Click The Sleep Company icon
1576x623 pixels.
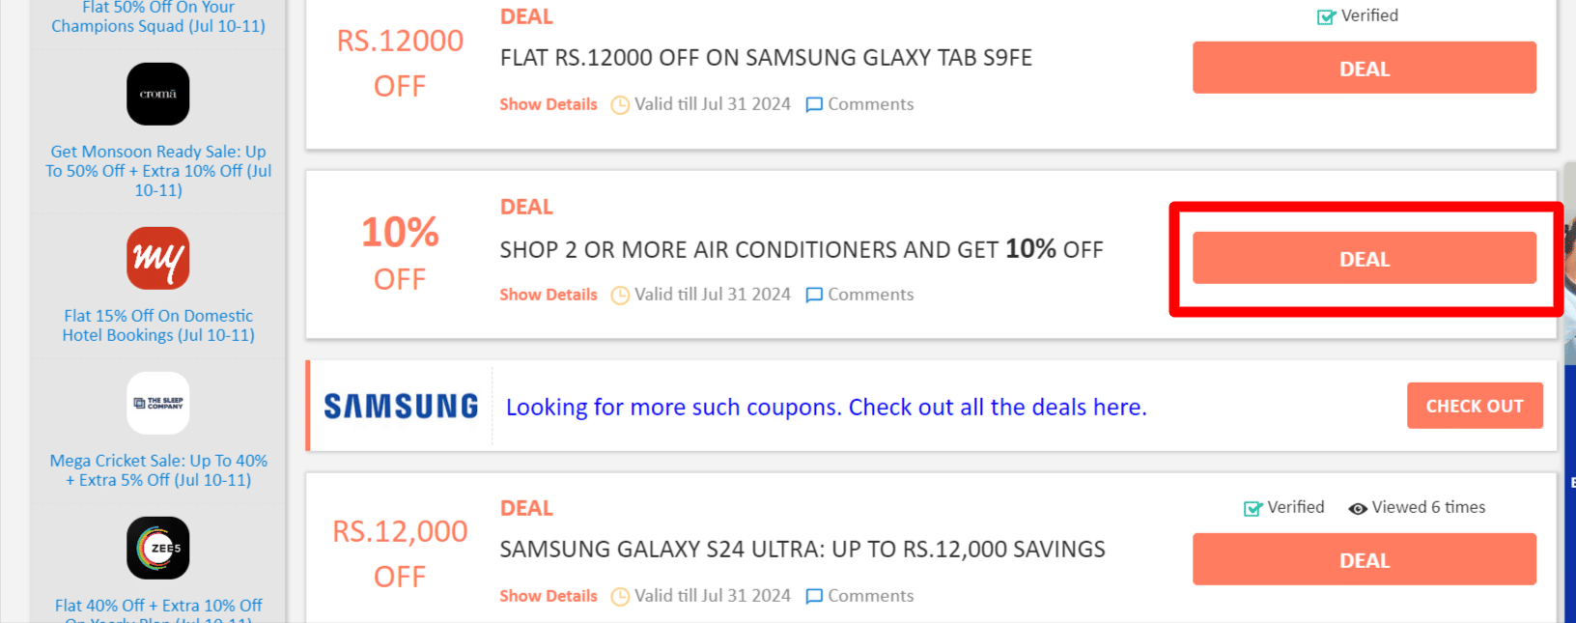tap(157, 403)
